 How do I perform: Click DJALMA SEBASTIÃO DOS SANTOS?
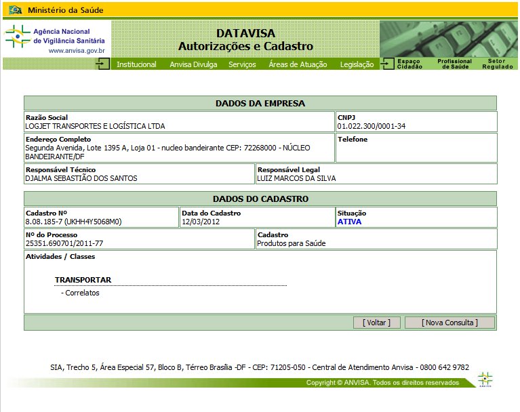(81, 178)
